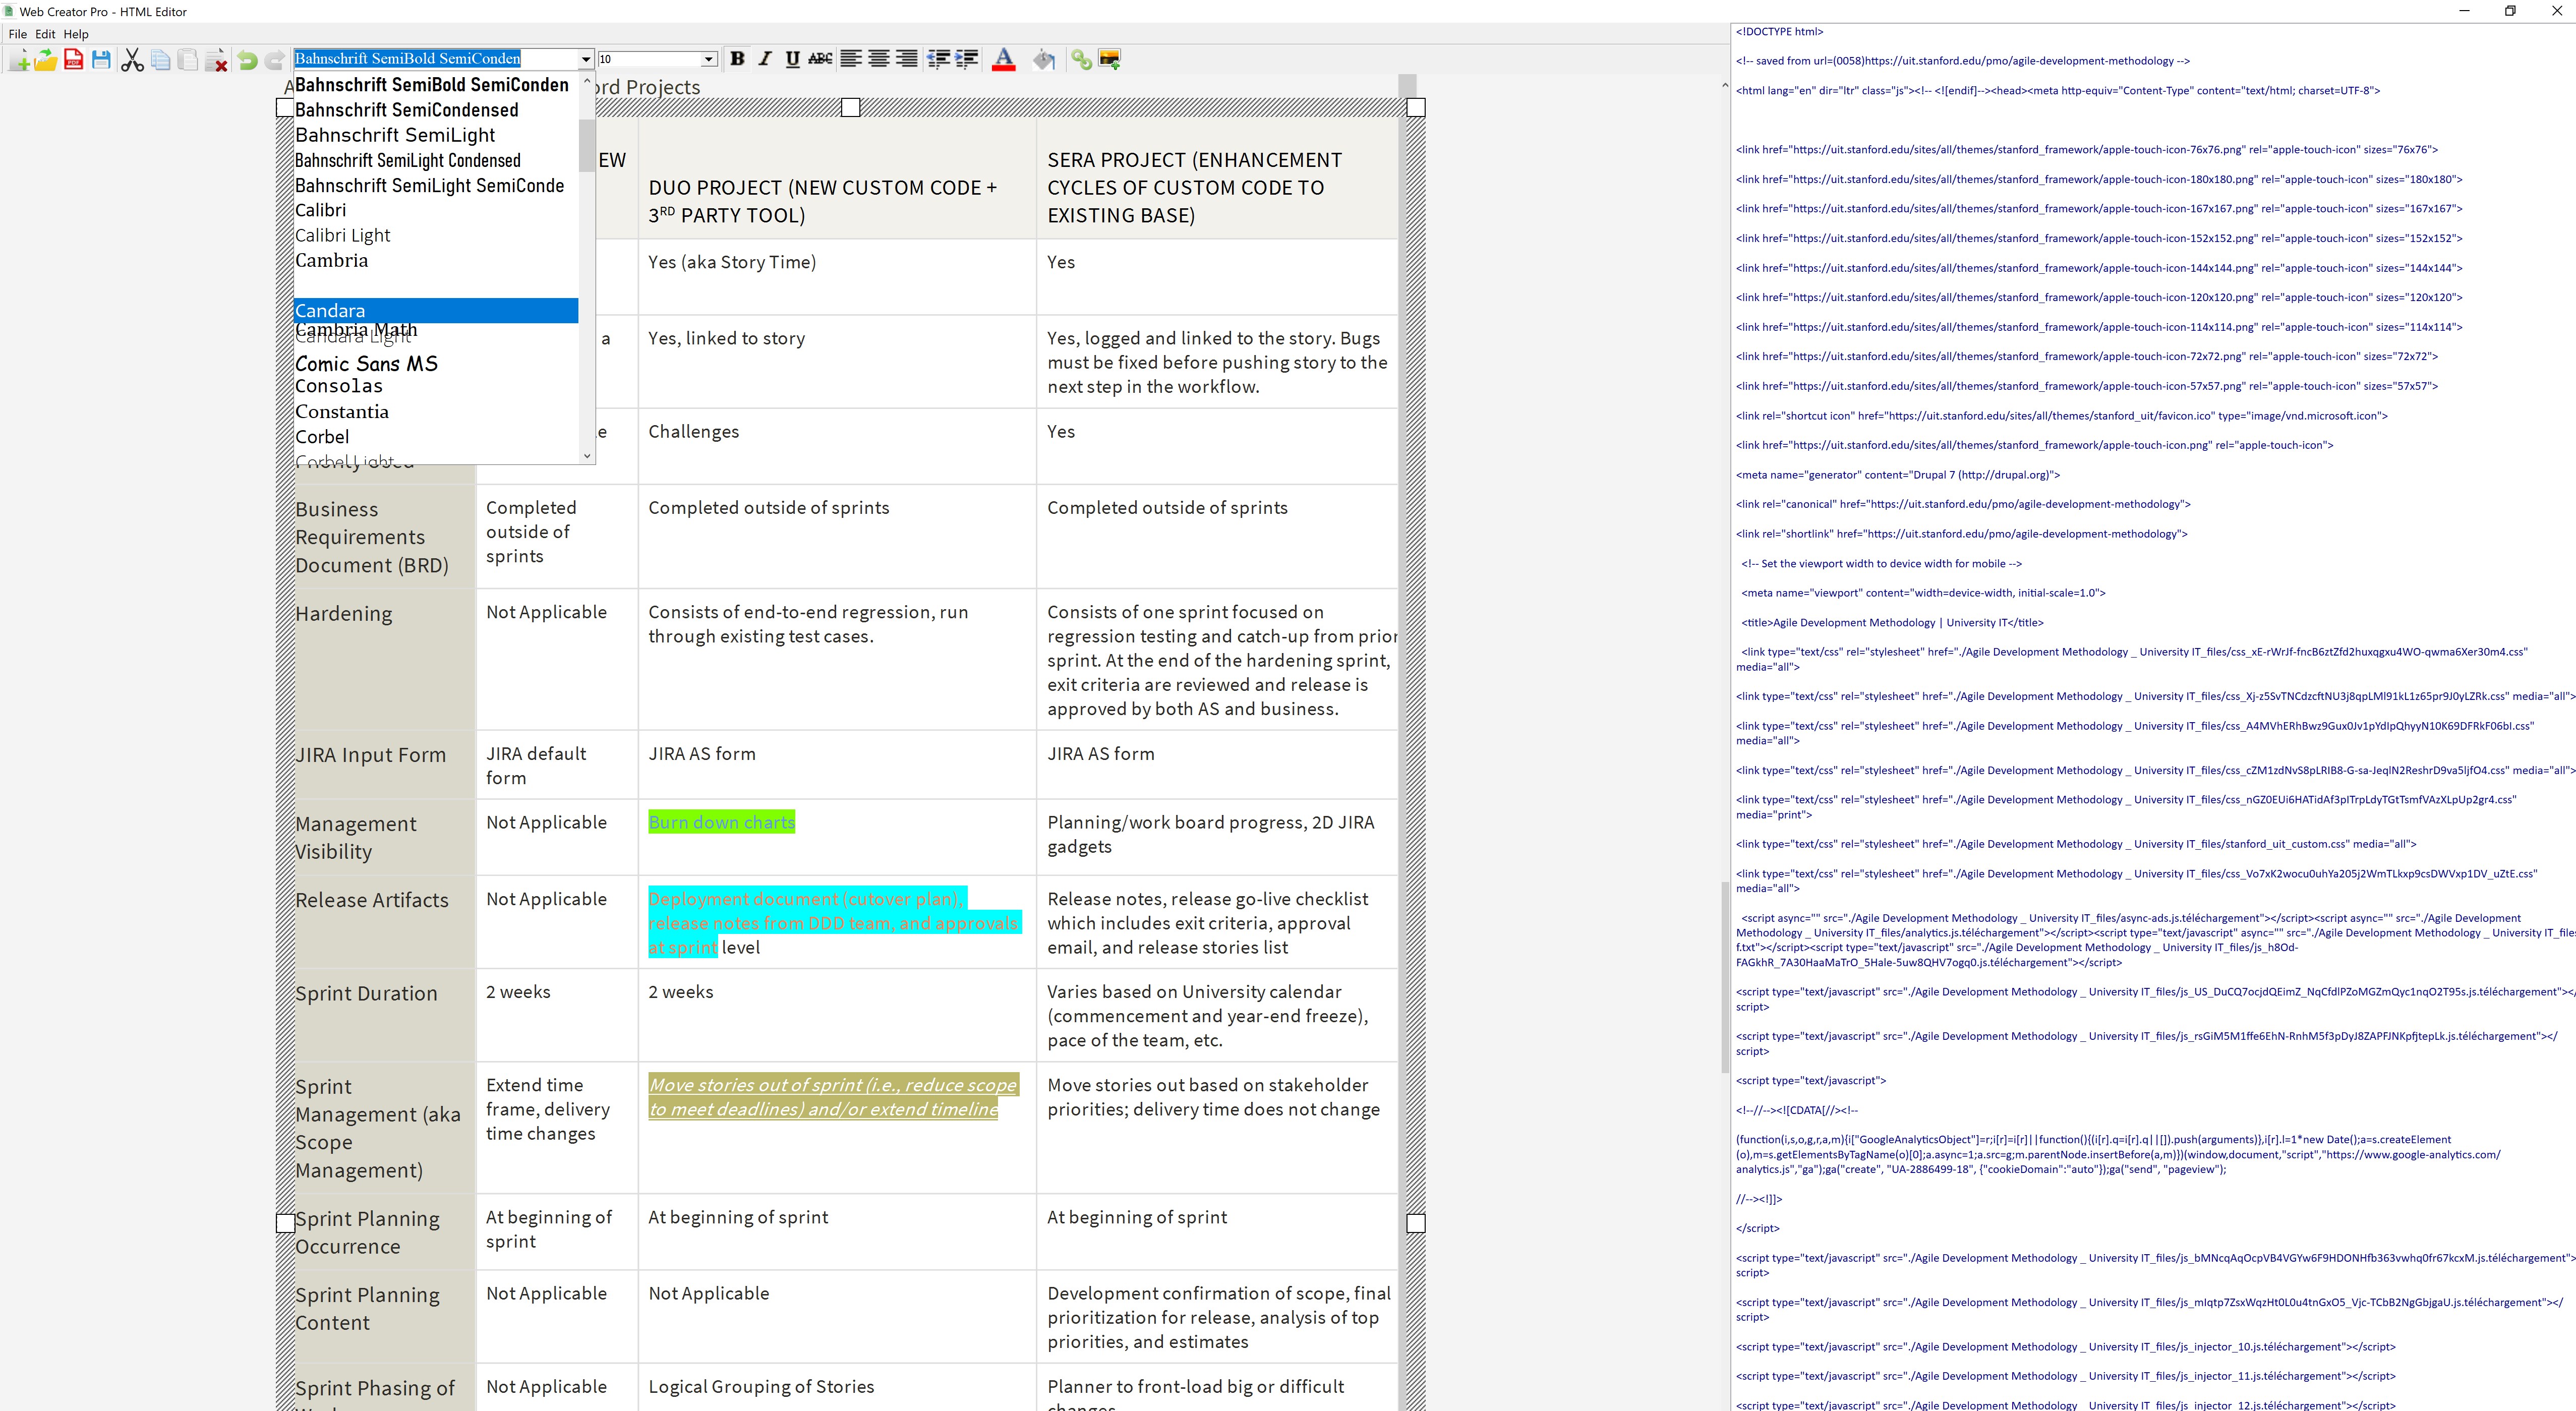2576x1411 pixels.
Task: Open the Help menu
Action: tap(76, 34)
